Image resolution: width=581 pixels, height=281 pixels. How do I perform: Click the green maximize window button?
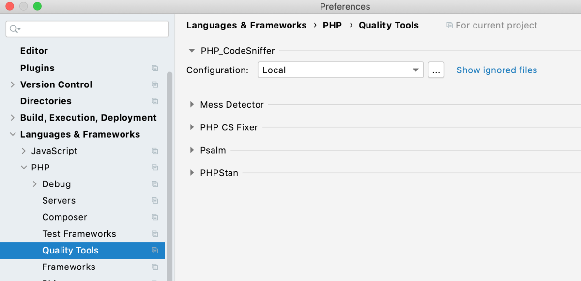pos(37,7)
